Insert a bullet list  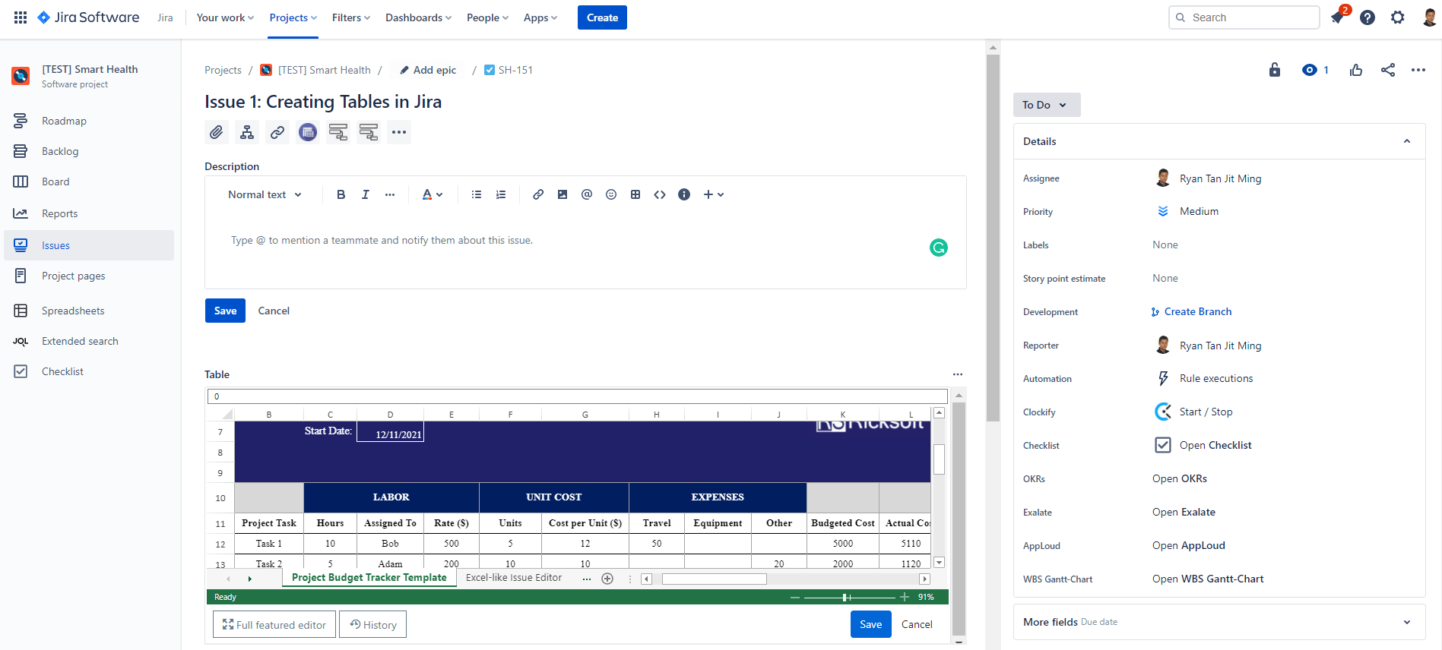click(x=477, y=194)
